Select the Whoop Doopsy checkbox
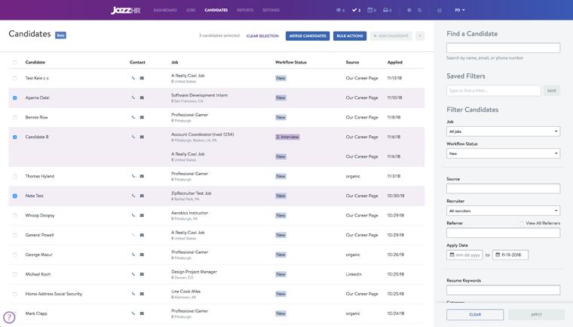Image resolution: width=573 pixels, height=327 pixels. [15, 215]
